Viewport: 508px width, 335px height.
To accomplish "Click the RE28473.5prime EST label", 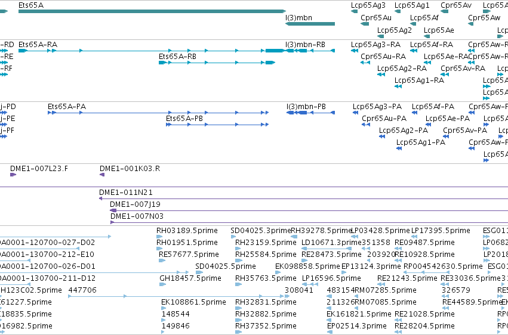I will (331, 255).
